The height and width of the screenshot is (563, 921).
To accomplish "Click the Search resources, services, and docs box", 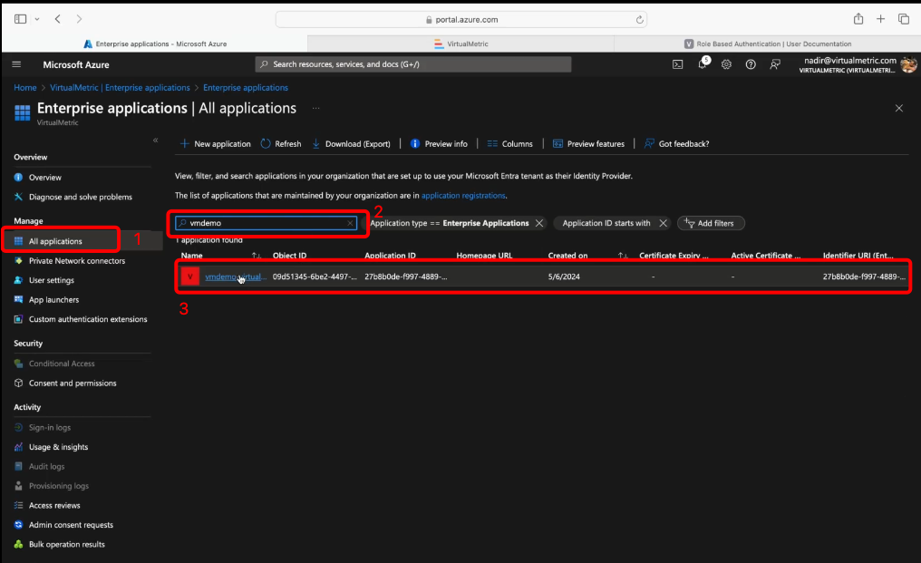I will (413, 64).
